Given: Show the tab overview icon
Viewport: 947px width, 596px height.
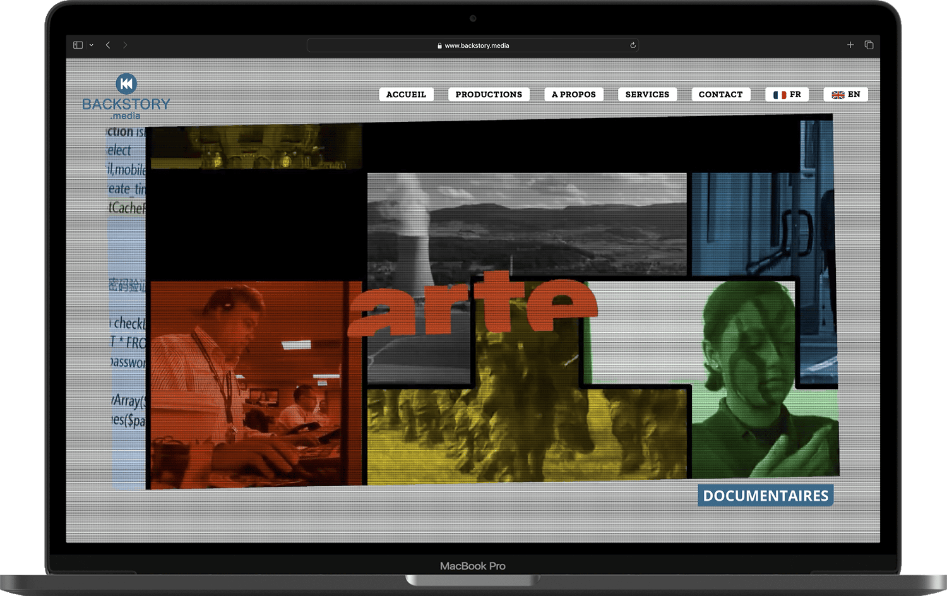Looking at the screenshot, I should point(869,45).
